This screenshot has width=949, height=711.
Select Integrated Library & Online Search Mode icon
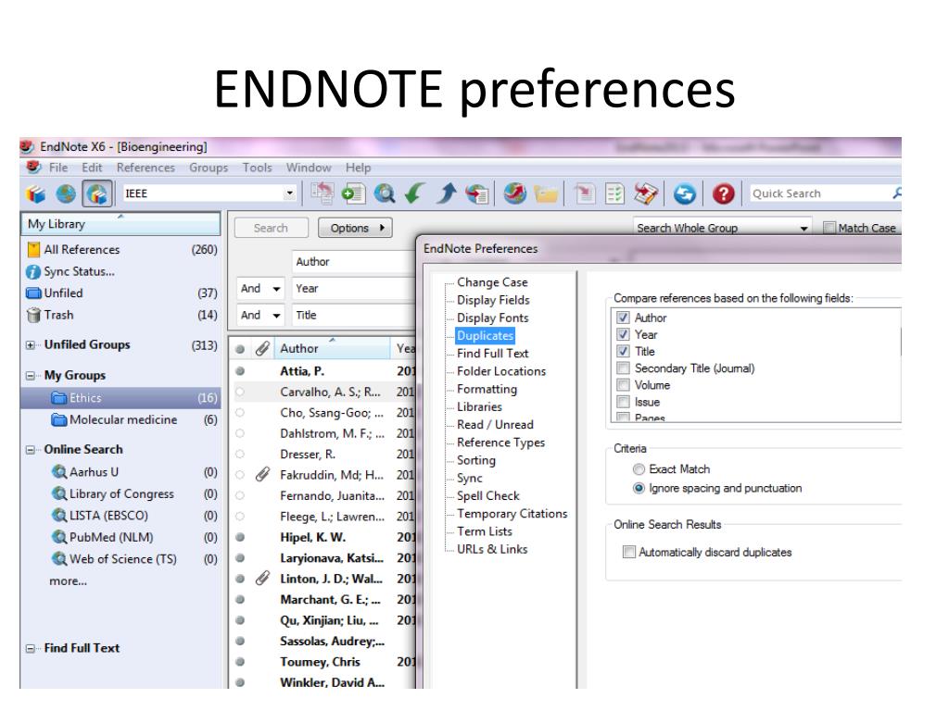[96, 194]
